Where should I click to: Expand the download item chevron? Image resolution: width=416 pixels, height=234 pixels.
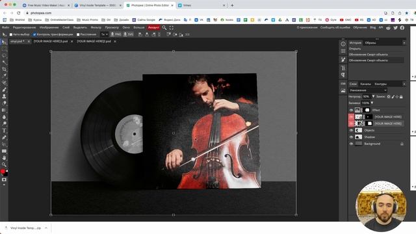(x=46, y=228)
